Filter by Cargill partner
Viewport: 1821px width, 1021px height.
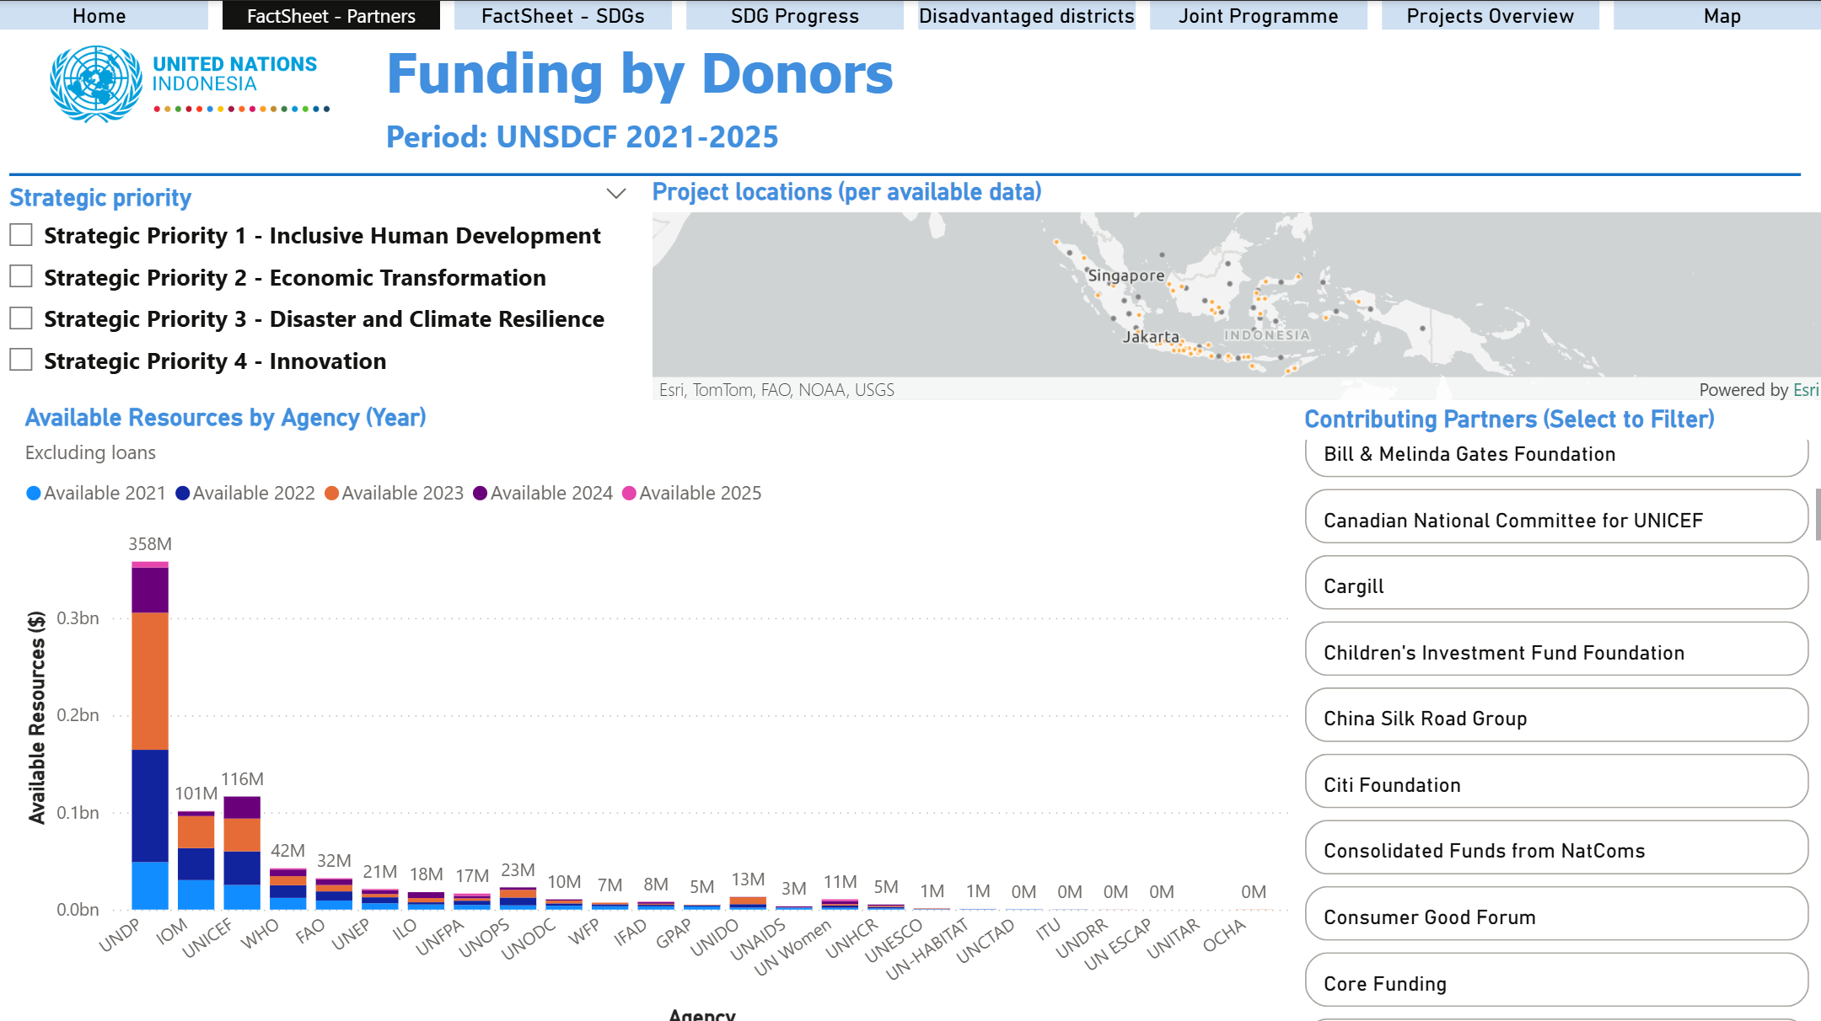click(x=1556, y=583)
